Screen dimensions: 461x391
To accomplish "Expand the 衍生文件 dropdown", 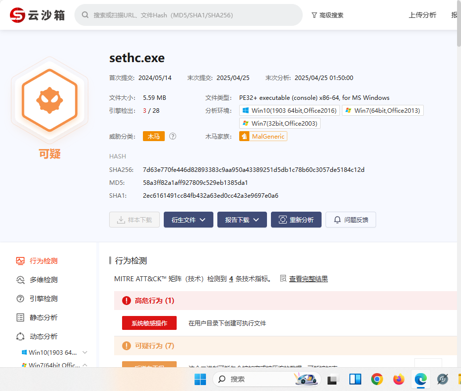I will click(188, 220).
